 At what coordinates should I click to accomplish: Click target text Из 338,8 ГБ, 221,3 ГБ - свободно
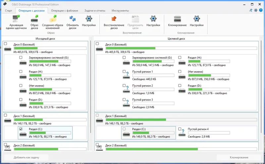(207, 93)
